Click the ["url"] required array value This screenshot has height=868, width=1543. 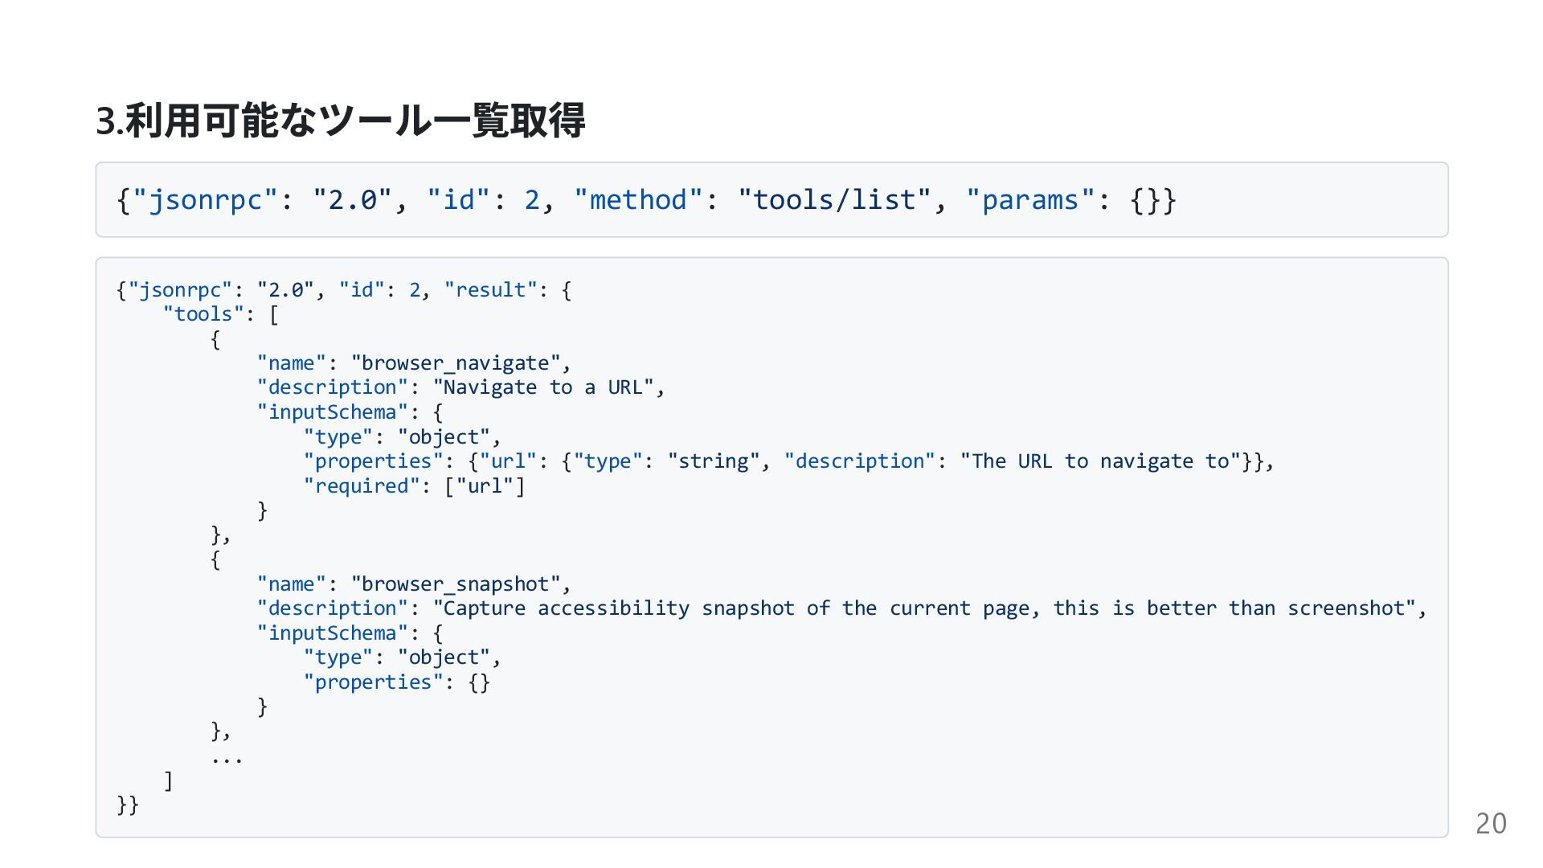(x=485, y=486)
